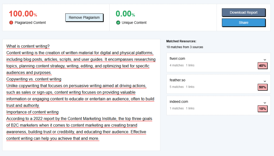Click the "What is content writing?" heading
This screenshot has width=274, height=156.
(28, 46)
